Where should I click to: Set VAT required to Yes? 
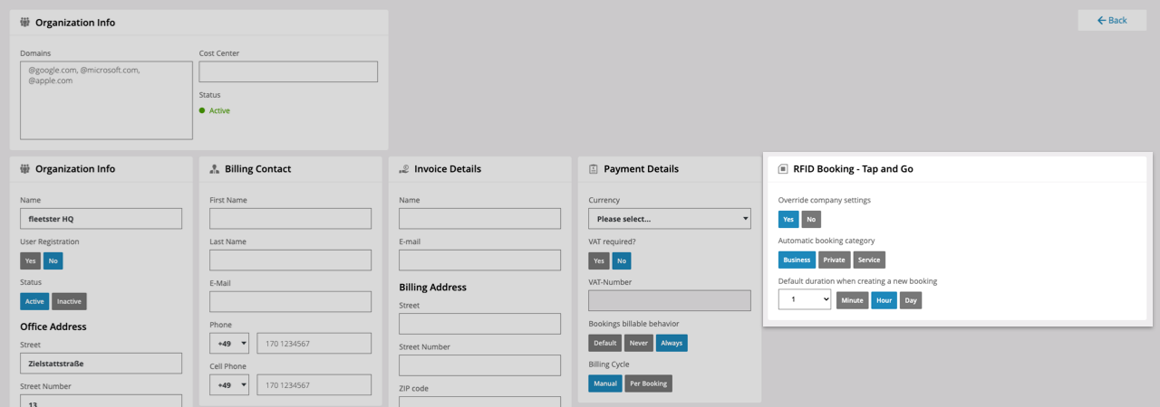(x=599, y=260)
